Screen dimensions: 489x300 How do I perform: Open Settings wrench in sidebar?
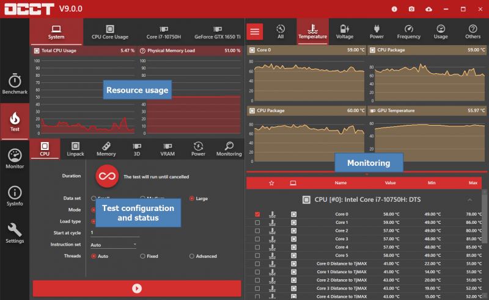pos(15,234)
